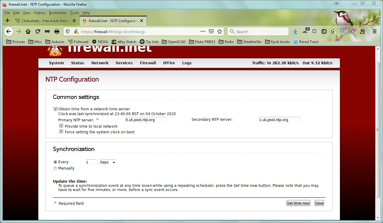383x223 pixels.
Task: Open the IPFire menu entry
Action: pos(169,63)
